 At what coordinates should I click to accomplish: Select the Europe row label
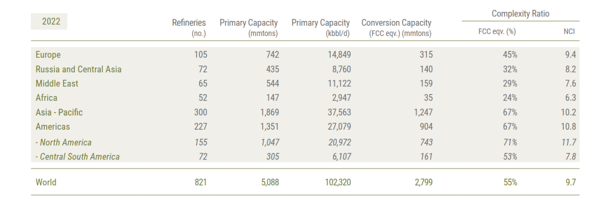point(48,55)
